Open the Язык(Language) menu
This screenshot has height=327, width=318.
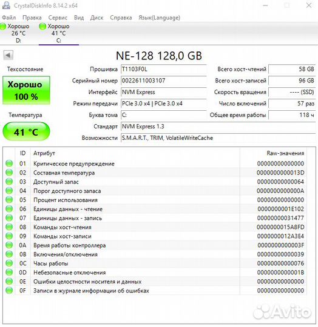pos(159,18)
